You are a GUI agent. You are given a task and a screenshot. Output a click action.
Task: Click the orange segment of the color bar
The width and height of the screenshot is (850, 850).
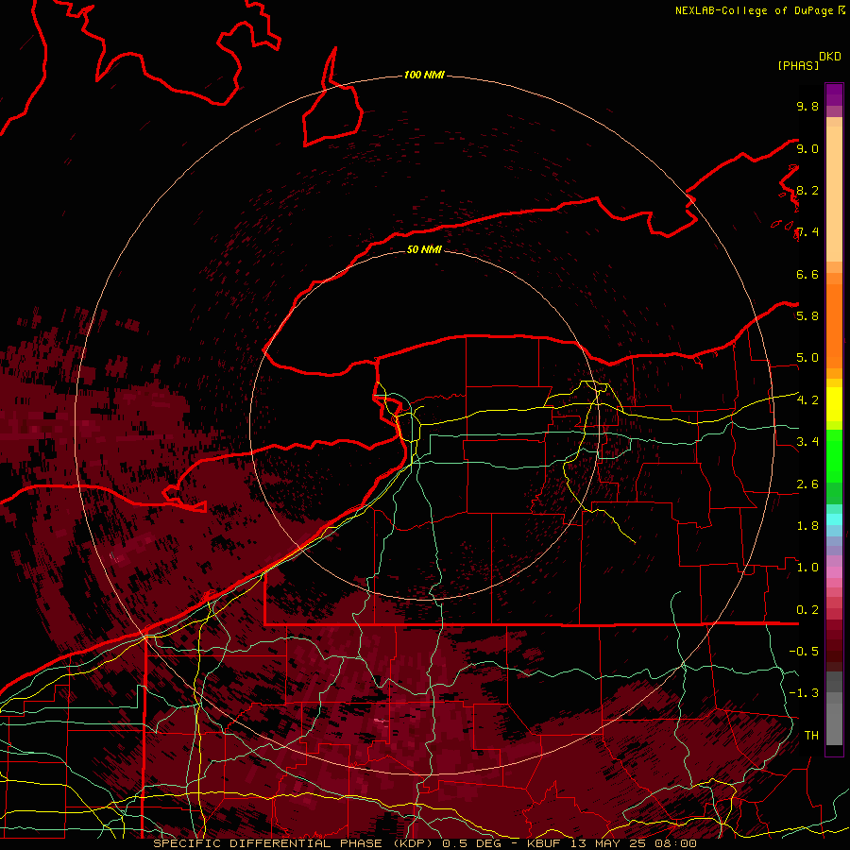coord(834,325)
